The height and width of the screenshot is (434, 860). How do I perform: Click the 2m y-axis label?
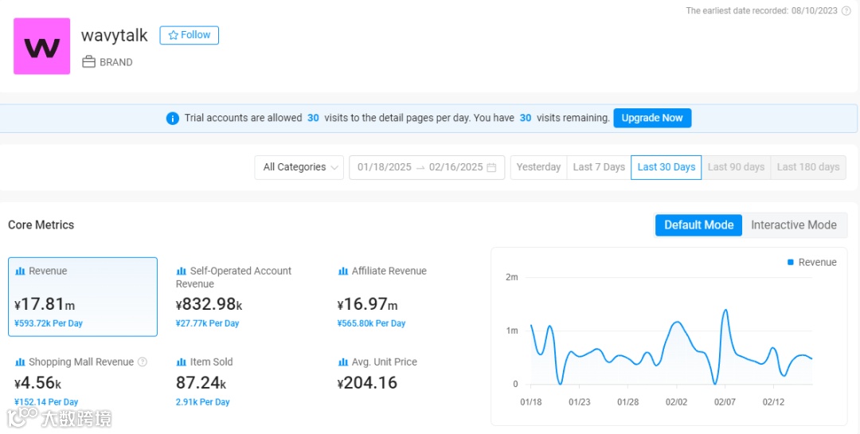pyautogui.click(x=512, y=277)
